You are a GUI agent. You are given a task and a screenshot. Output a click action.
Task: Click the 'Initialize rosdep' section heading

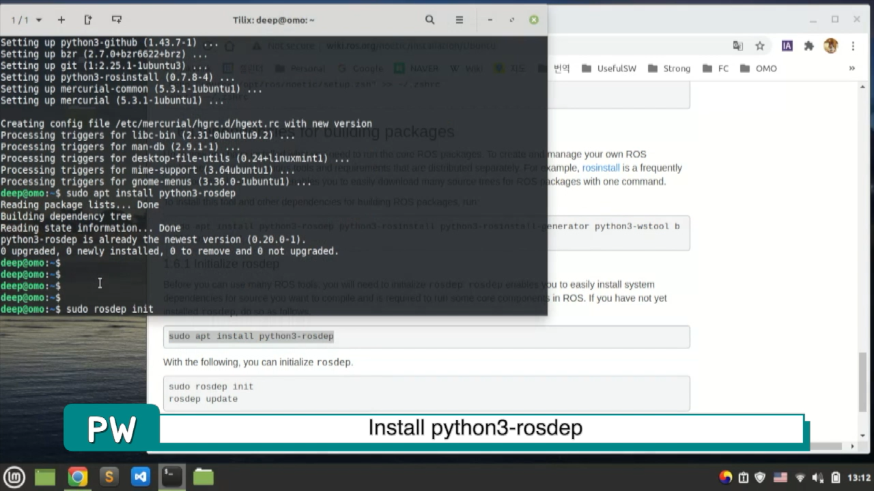(221, 264)
